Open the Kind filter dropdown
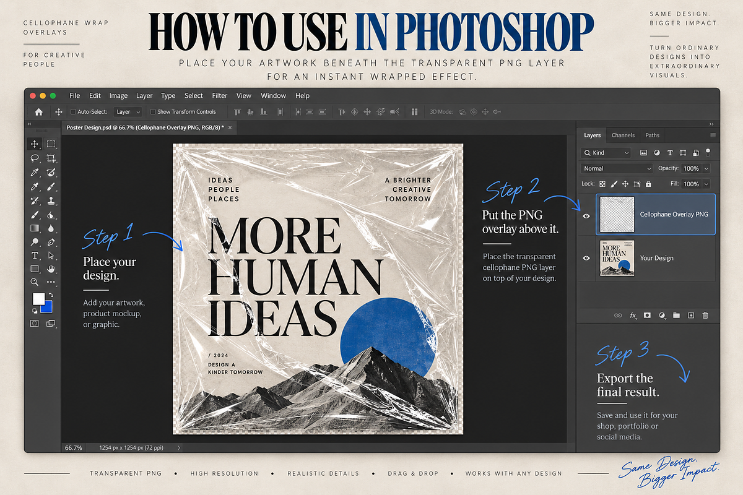The height and width of the screenshot is (495, 743). 606,153
